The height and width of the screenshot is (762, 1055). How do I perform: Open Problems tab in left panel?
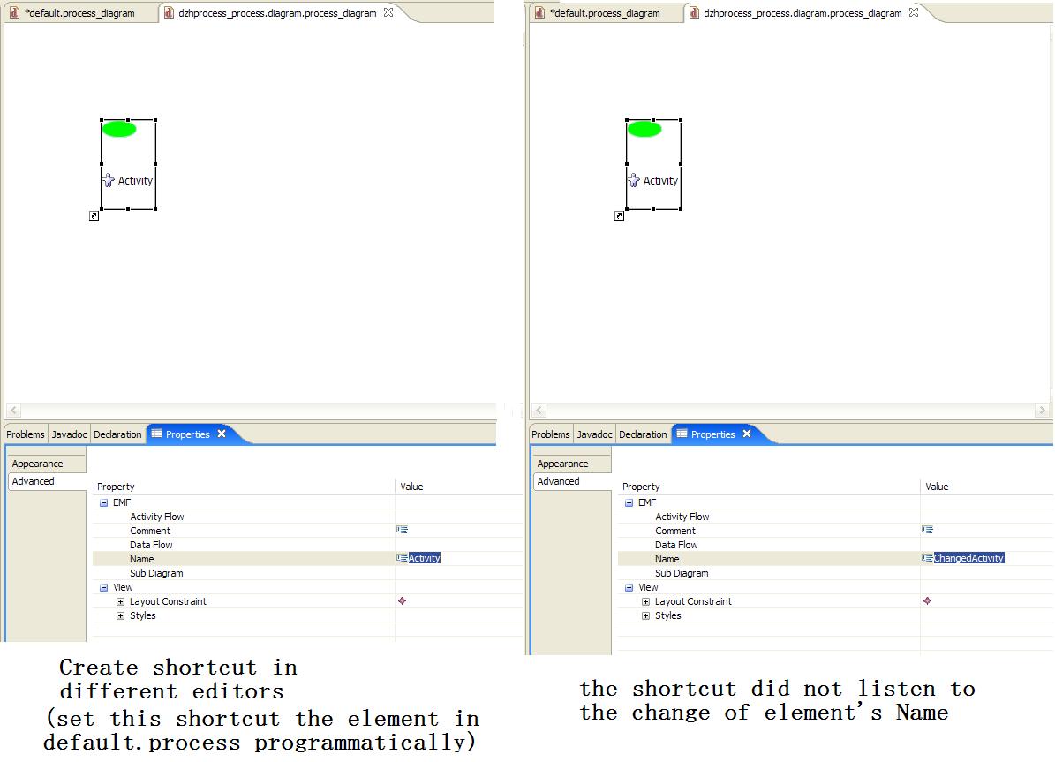26,434
